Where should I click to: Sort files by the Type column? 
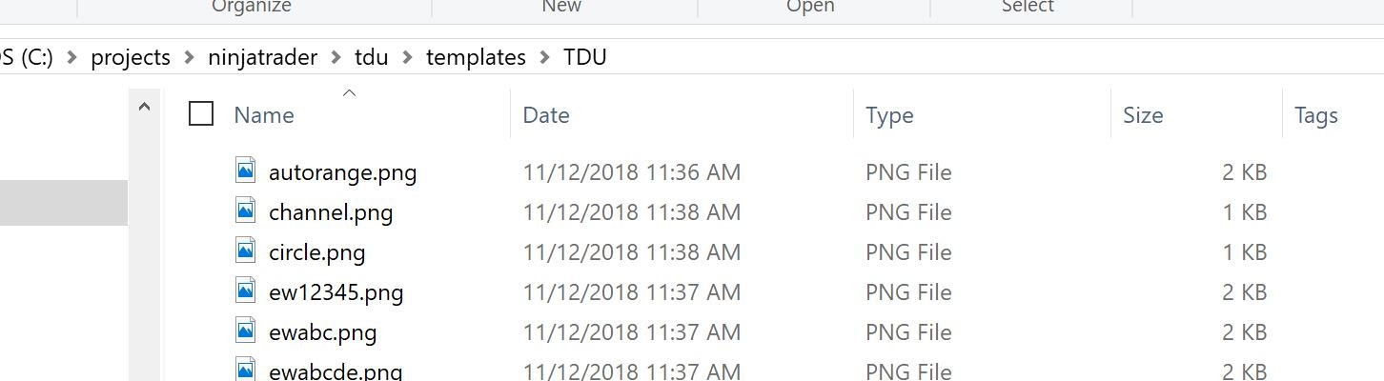click(x=889, y=115)
